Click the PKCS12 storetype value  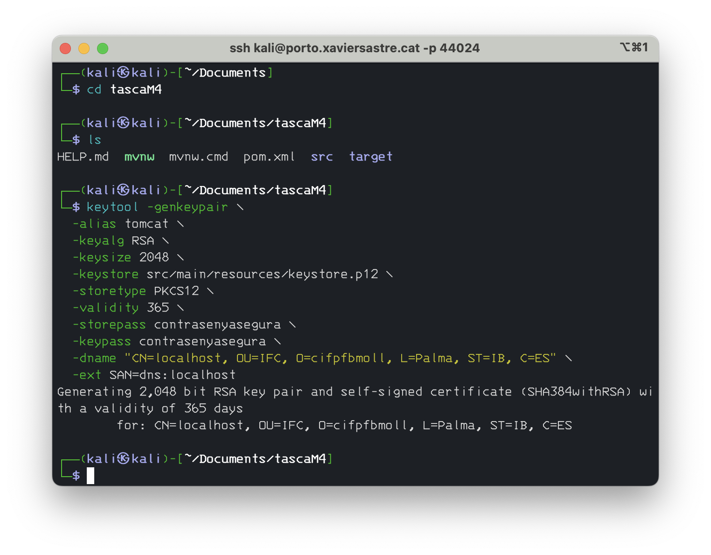point(176,291)
